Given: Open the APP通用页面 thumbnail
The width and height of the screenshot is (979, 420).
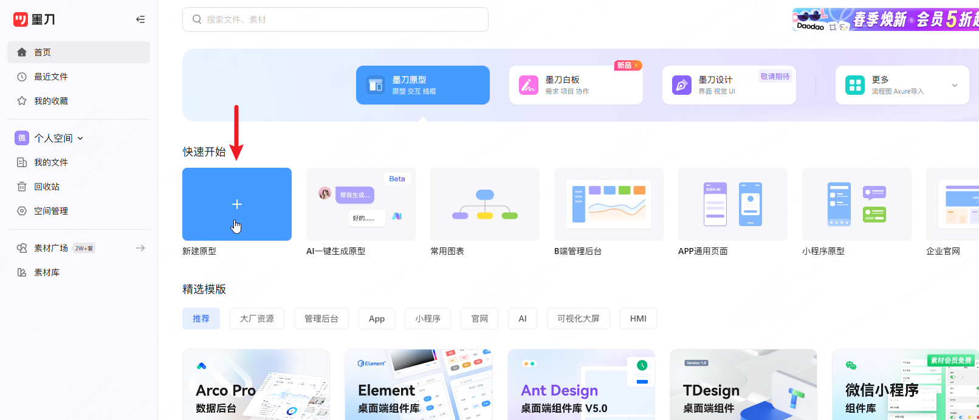Looking at the screenshot, I should [x=733, y=204].
